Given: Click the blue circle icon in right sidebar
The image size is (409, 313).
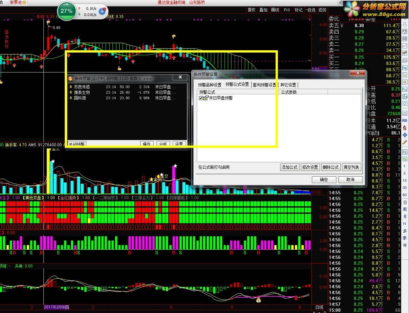Looking at the screenshot, I should point(405,103).
